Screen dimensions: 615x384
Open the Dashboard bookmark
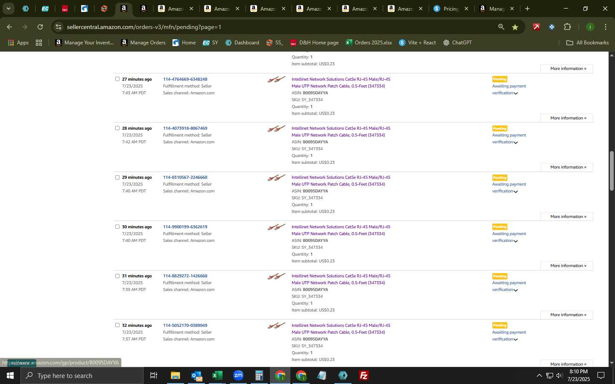point(242,43)
